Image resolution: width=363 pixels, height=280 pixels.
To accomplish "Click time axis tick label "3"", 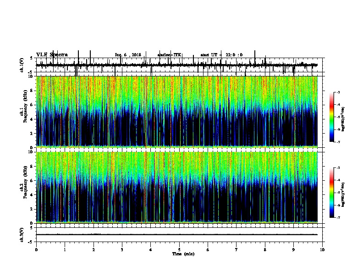I will pos(122,250).
